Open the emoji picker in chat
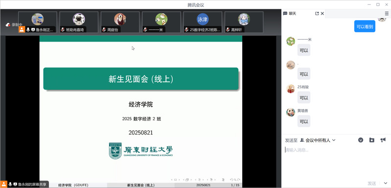The image size is (391, 188). pyautogui.click(x=361, y=140)
